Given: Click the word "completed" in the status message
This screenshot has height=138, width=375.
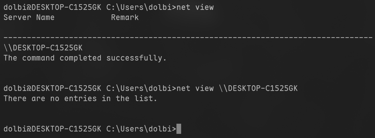Looking at the screenshot, I should click(x=80, y=58).
